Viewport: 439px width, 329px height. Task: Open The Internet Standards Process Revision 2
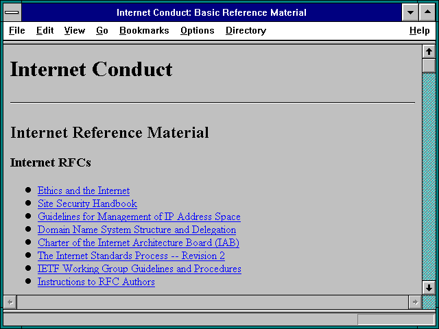pos(131,256)
